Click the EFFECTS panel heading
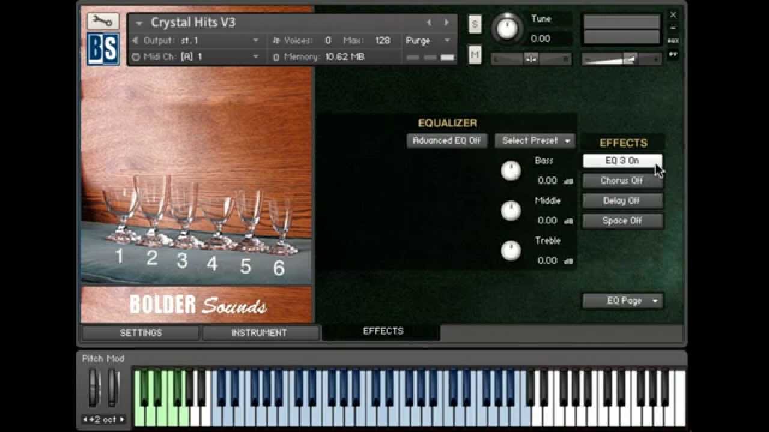769x432 pixels. [623, 143]
